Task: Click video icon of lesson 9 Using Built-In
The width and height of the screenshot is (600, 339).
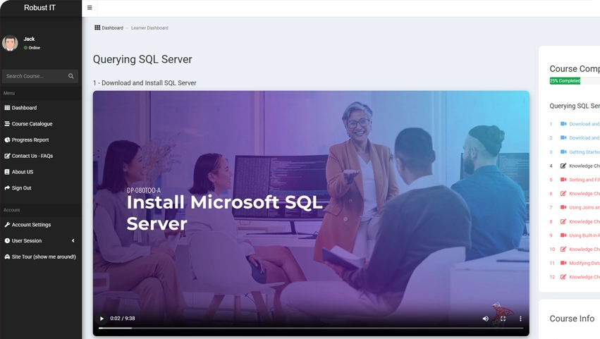Action: coord(563,235)
